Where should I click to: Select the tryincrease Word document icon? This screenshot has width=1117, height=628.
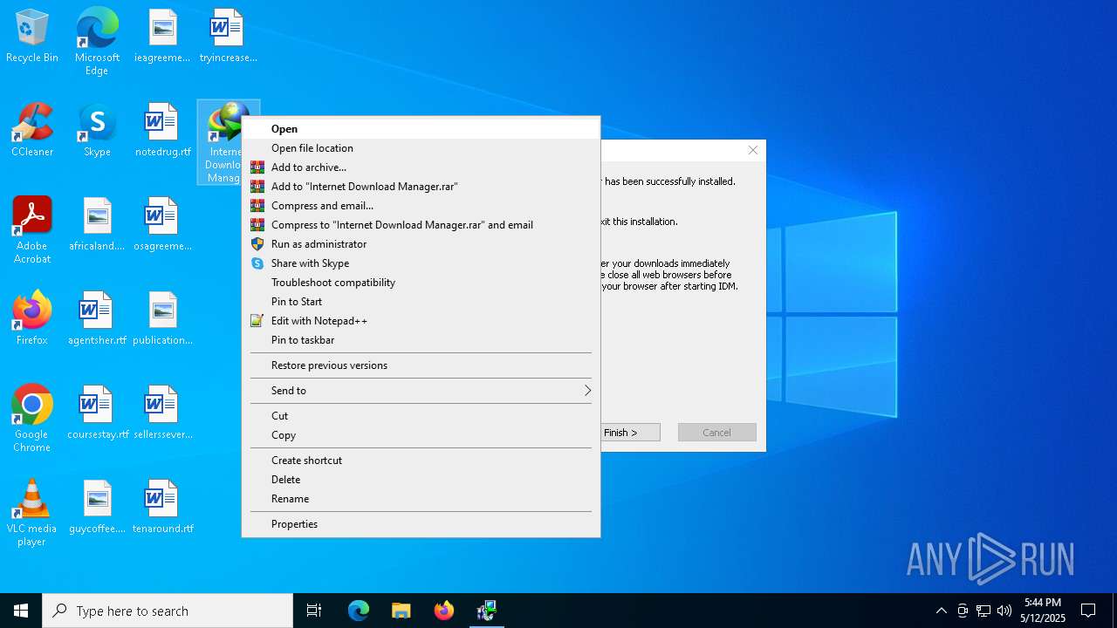click(228, 37)
